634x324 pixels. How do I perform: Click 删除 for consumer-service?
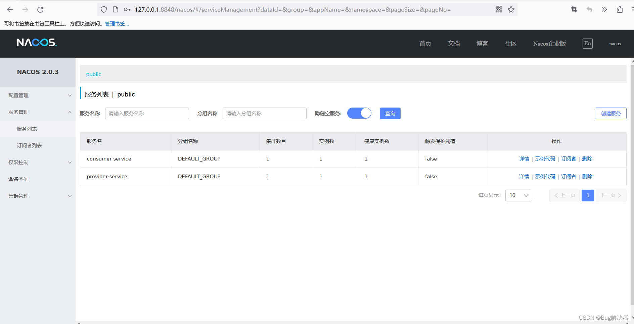click(587, 159)
